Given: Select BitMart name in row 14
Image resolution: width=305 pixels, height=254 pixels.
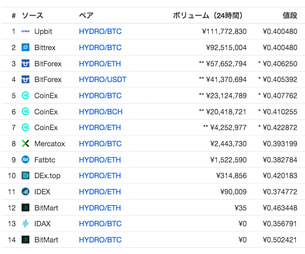Looking at the screenshot, I should (46, 240).
